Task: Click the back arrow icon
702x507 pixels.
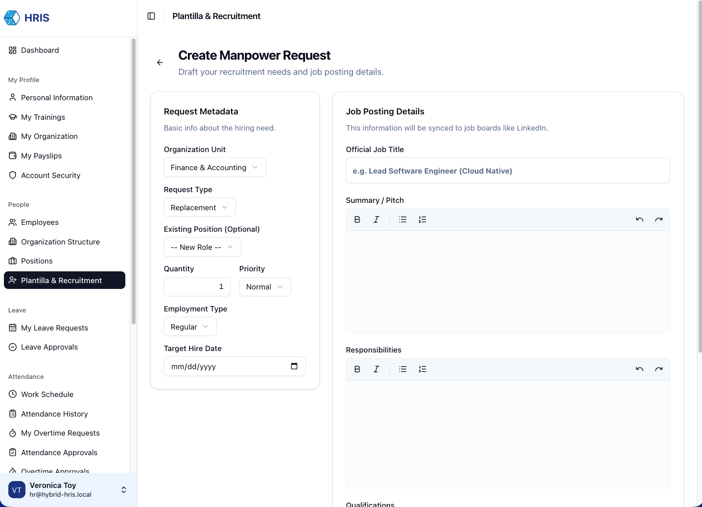Action: coord(160,63)
